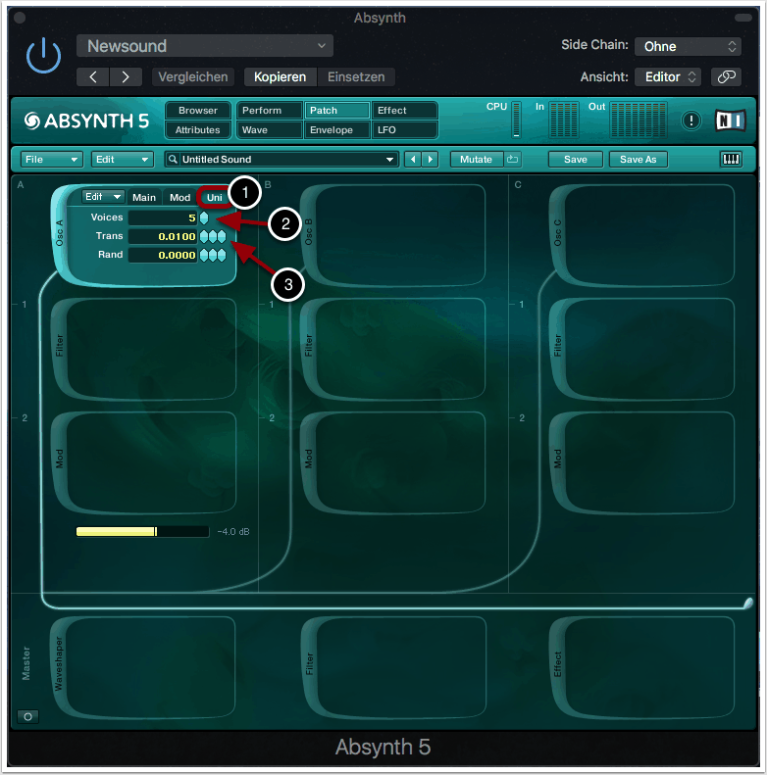This screenshot has width=767, height=775.
Task: Click the mutate retry icon
Action: coord(513,159)
